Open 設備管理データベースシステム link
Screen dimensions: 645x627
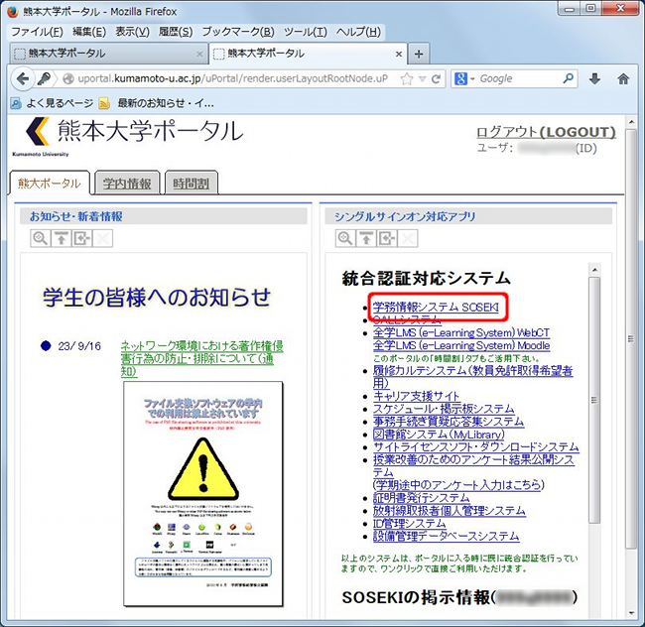pos(446,536)
